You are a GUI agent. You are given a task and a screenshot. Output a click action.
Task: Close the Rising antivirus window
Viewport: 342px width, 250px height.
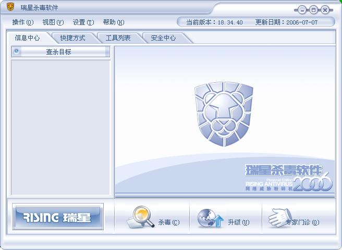point(325,10)
